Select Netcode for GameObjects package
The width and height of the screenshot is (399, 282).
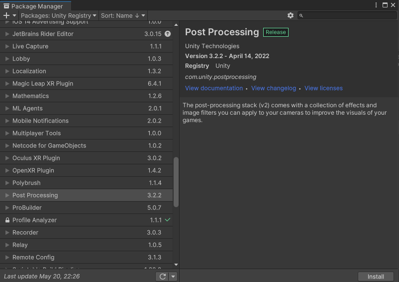pyautogui.click(x=86, y=145)
